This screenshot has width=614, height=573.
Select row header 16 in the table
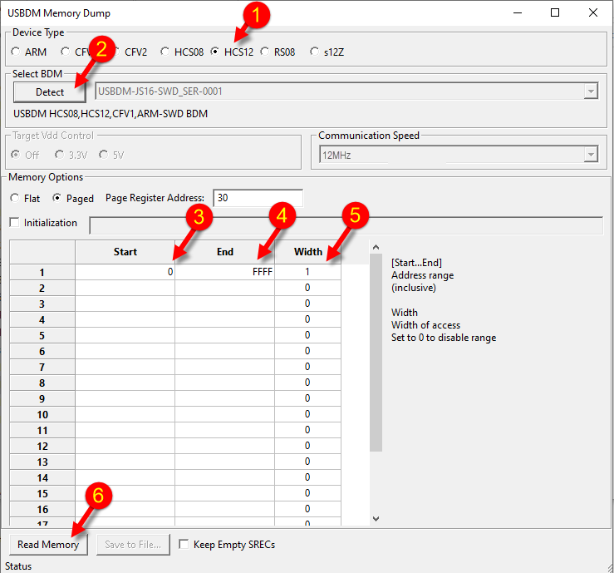tap(42, 509)
